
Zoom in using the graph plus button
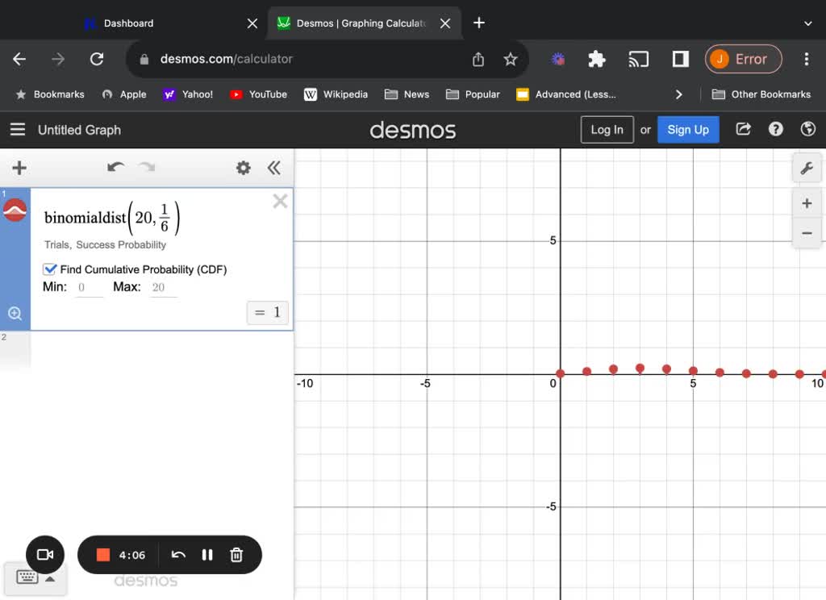pyautogui.click(x=807, y=203)
